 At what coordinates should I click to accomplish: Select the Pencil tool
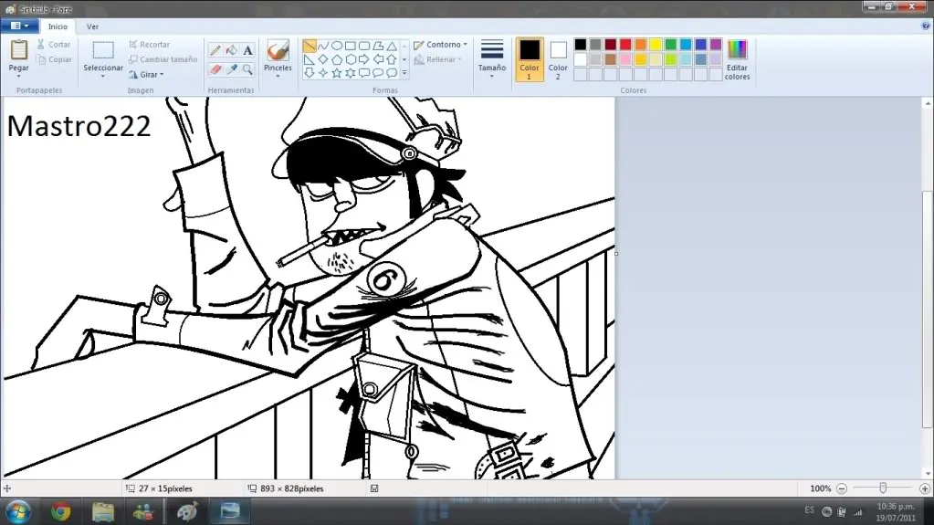click(215, 50)
